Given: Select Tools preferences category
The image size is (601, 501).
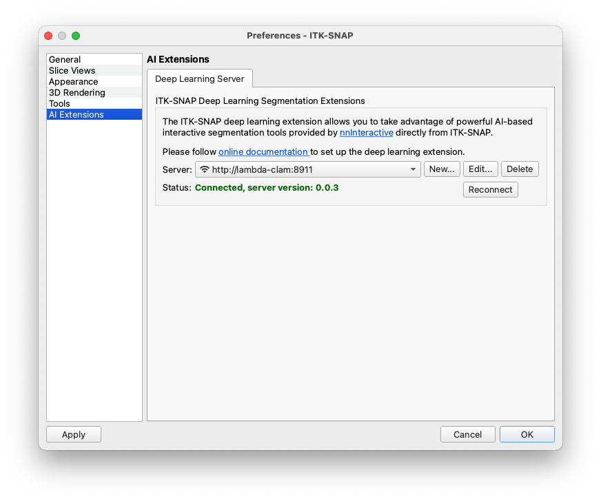Looking at the screenshot, I should 94,103.
